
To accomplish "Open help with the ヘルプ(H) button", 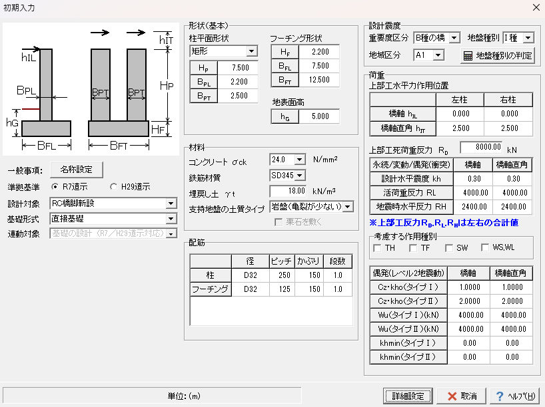I will tap(515, 396).
